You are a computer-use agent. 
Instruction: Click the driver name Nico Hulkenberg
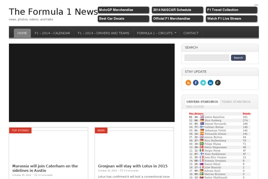pyautogui.click(x=215, y=141)
